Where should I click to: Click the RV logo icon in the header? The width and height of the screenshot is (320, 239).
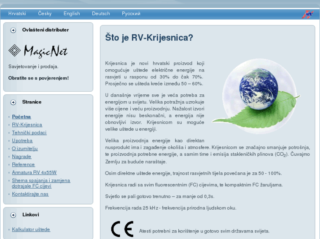(308, 14)
